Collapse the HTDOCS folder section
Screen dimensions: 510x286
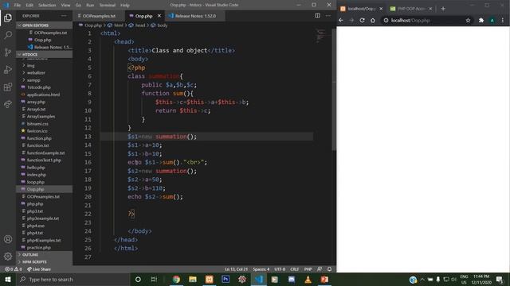pyautogui.click(x=45, y=55)
